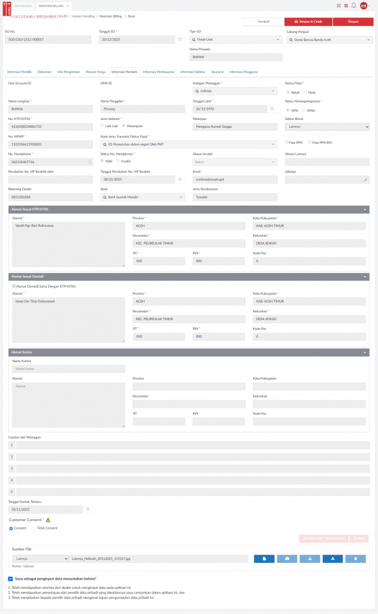378x614 pixels.
Task: Open the Rincian Harga tab
Action: pos(95,71)
